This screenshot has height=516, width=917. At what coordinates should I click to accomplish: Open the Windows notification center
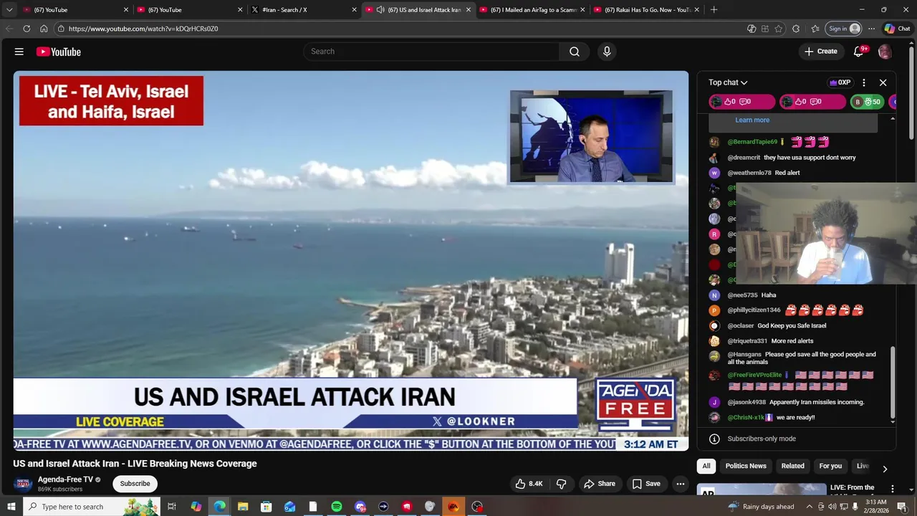coord(902,507)
